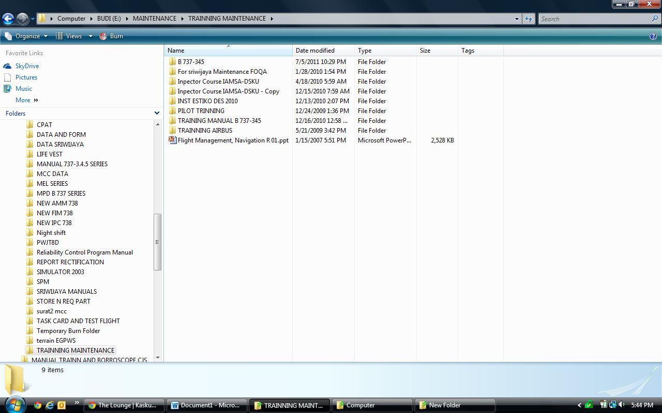This screenshot has width=662, height=413.
Task: Open address bar history dropdown
Action: 516,19
